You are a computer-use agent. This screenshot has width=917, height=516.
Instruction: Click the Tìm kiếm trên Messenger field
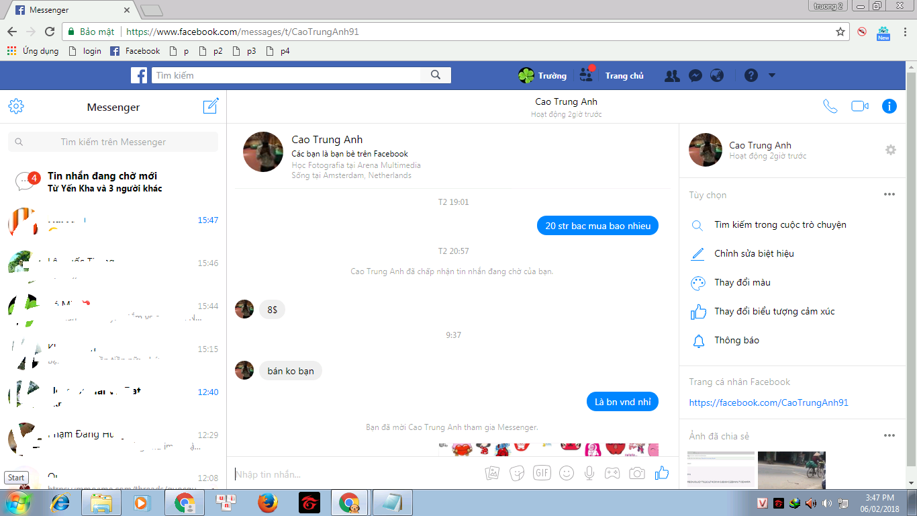pos(113,142)
